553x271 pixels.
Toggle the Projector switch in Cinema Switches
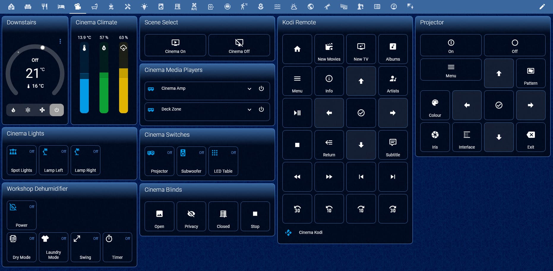click(x=159, y=161)
